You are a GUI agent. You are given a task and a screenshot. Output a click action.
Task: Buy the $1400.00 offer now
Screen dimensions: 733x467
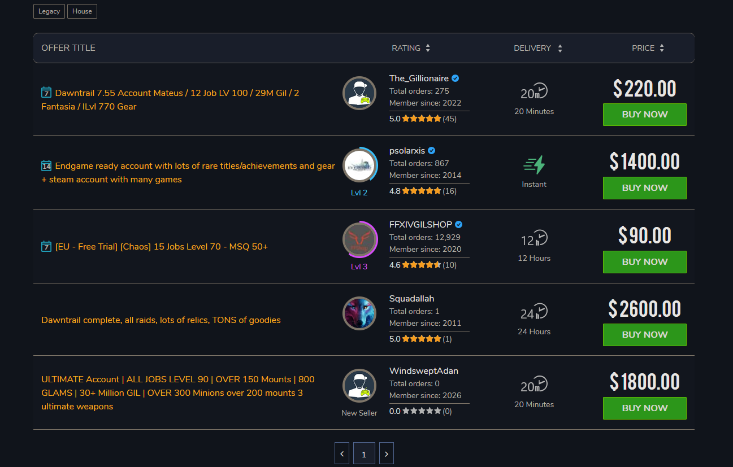point(645,188)
